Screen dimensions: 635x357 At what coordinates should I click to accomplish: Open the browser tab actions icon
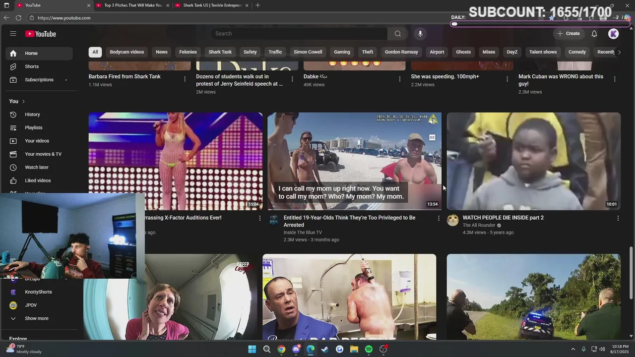pyautogui.click(x=6, y=5)
